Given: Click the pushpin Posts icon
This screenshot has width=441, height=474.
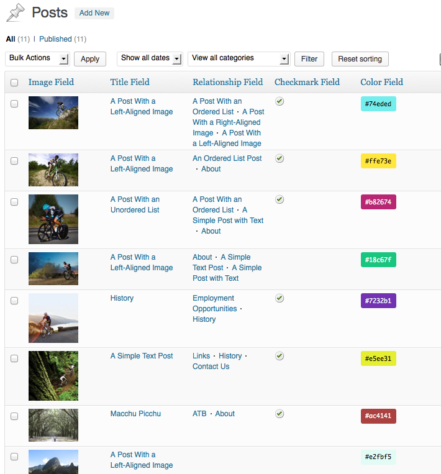Looking at the screenshot, I should tap(16, 12).
